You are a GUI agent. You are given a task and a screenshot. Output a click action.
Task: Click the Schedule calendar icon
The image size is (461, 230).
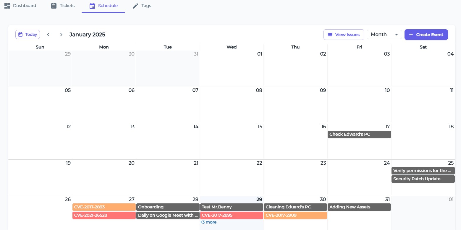(x=92, y=6)
